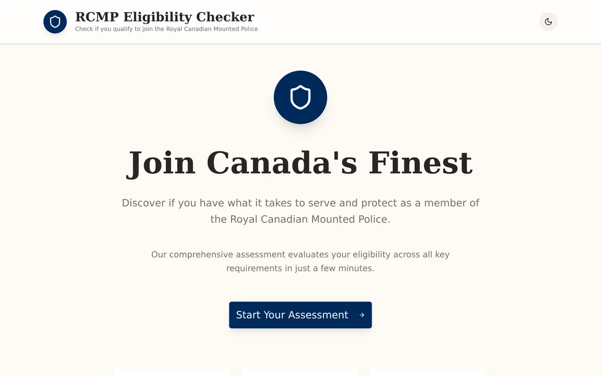The image size is (601, 376).
Task: Select the rightmost card at the bottom
Action: click(x=428, y=373)
